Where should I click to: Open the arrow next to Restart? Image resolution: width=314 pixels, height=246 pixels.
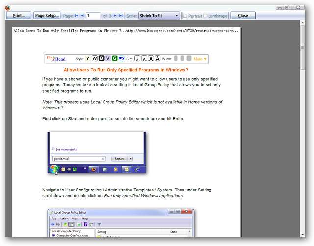(130, 159)
